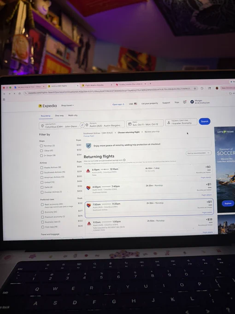This screenshot has width=235, height=314.
Task: Open Sort by recommended dropdown
Action: coord(199,153)
